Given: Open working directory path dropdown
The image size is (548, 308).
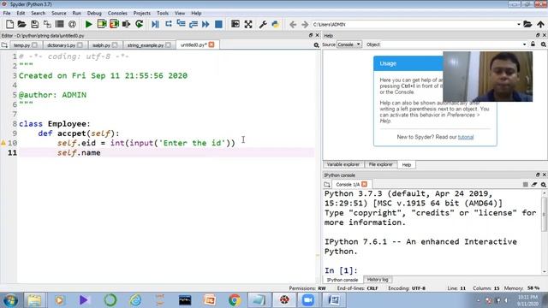Looking at the screenshot, I should (519, 25).
